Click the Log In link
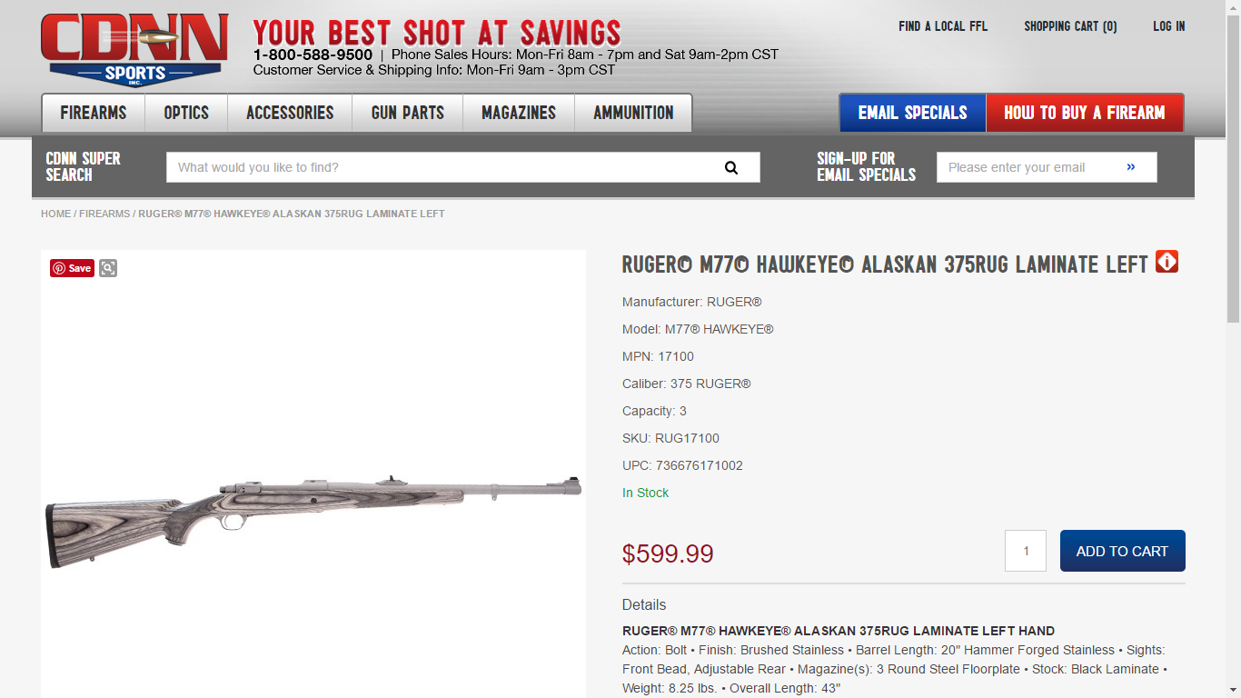1241x698 pixels. point(1169,26)
